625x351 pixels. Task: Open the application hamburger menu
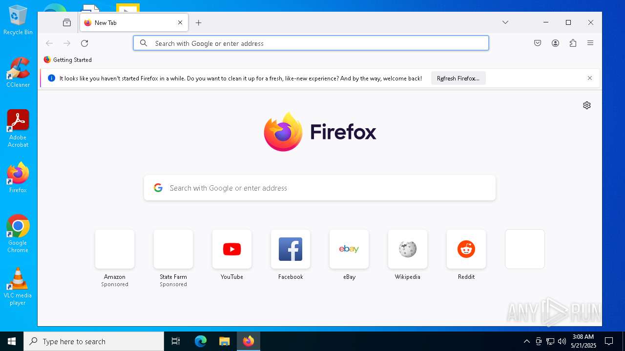tap(590, 43)
